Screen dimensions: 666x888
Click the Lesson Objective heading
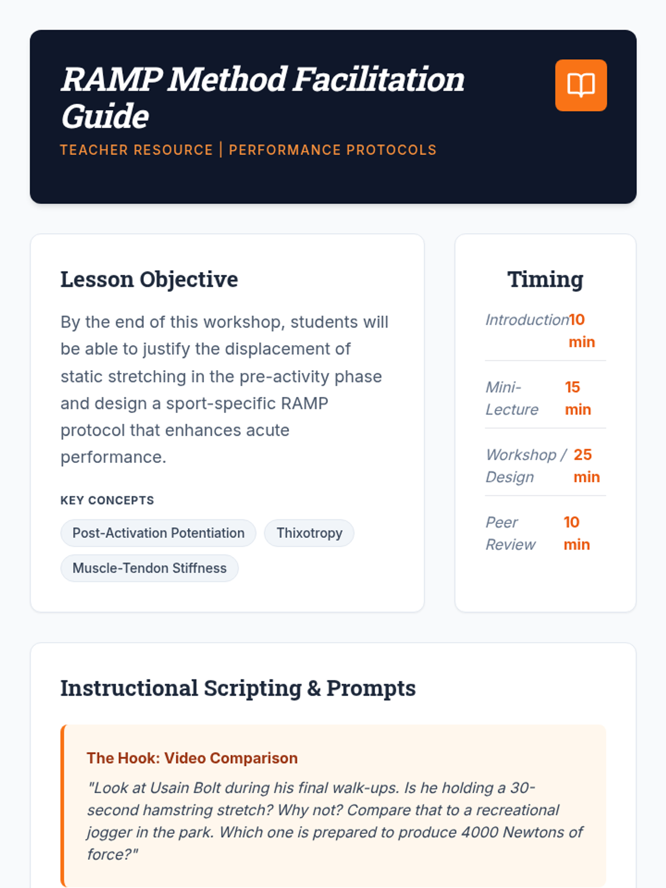[x=149, y=279]
